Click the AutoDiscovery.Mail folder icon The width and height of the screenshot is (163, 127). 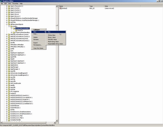(9, 116)
